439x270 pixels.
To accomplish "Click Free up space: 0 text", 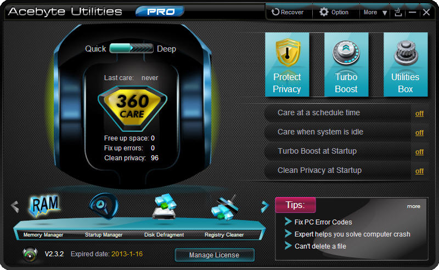I will [130, 138].
